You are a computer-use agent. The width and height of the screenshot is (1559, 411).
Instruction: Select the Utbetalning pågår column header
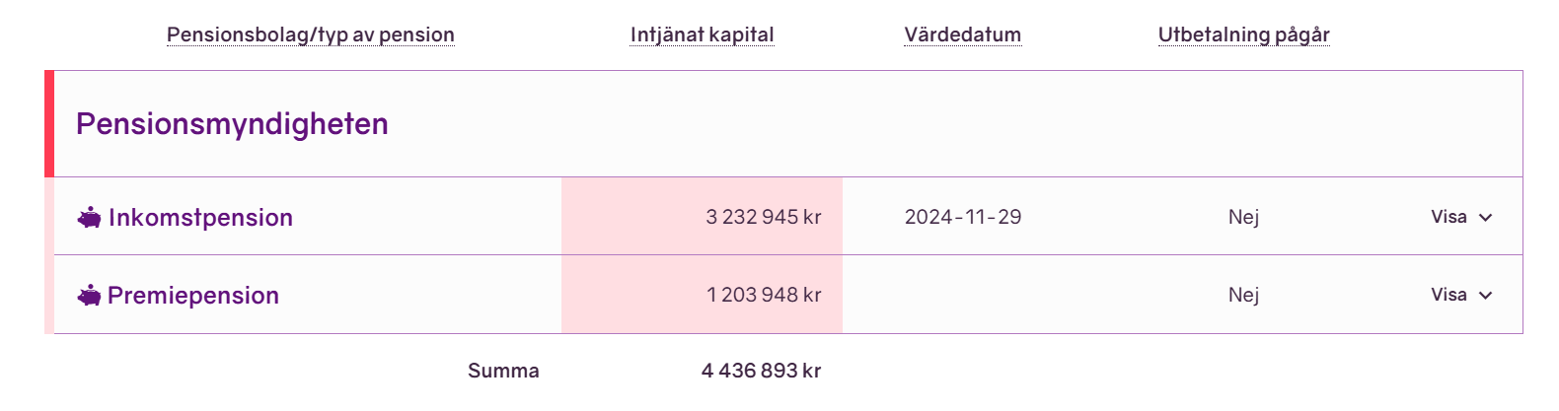point(1243,35)
